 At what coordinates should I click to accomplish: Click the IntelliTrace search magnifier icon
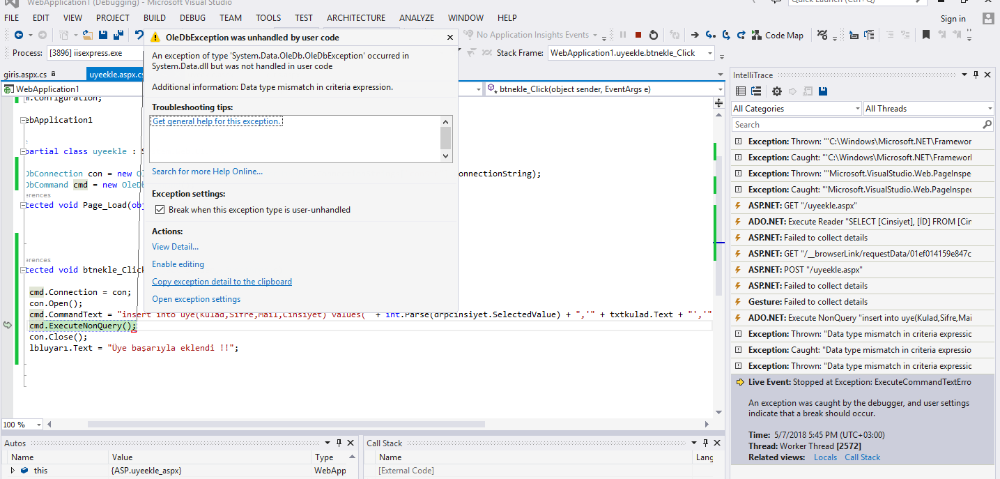(987, 125)
